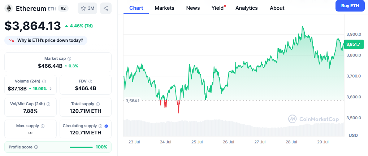Click the Max. supply info icon
Screen dimensions: 368x156
[43, 126]
